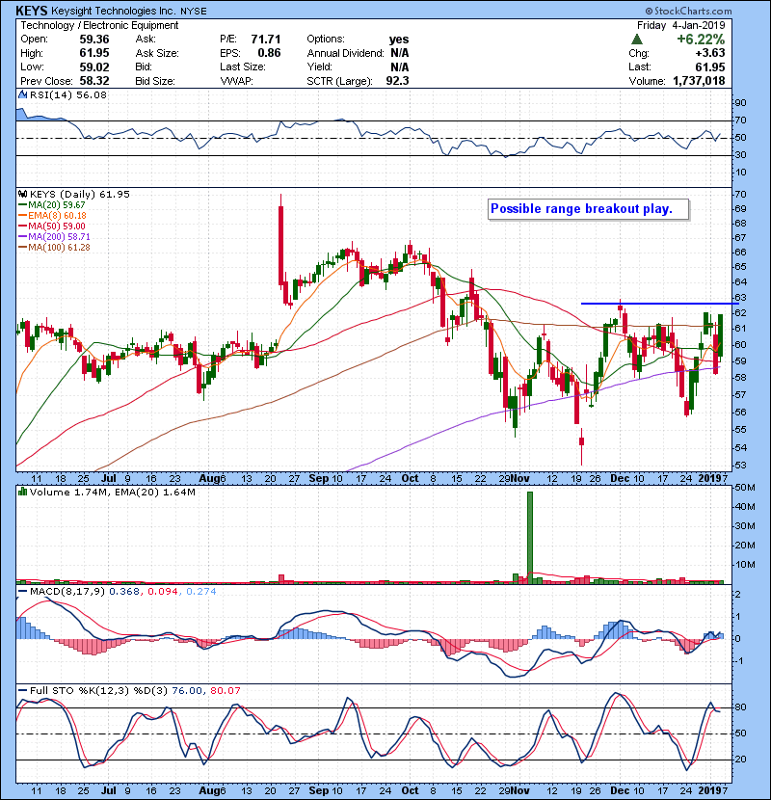
Task: Click the MACD(8,17,9) legend line marker
Action: (x=22, y=592)
